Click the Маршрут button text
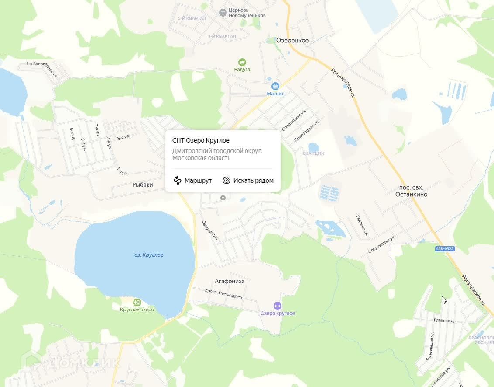 [x=198, y=180]
